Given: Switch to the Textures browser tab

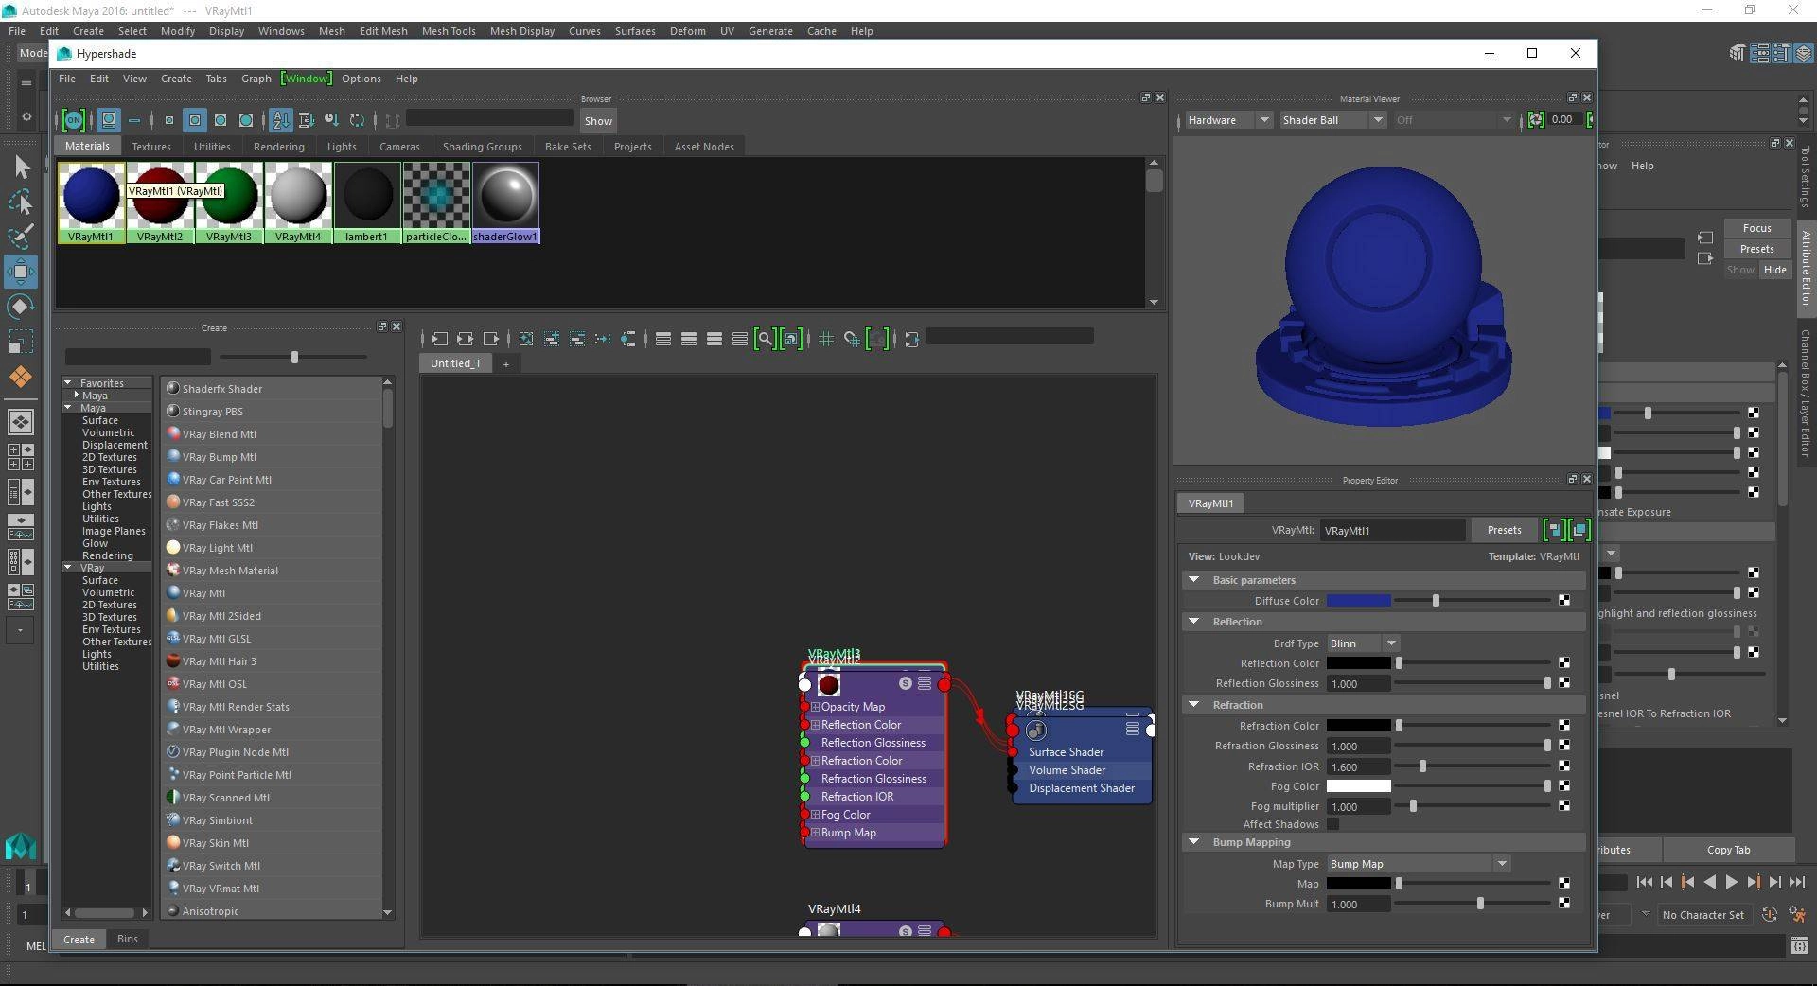Looking at the screenshot, I should pos(151,147).
